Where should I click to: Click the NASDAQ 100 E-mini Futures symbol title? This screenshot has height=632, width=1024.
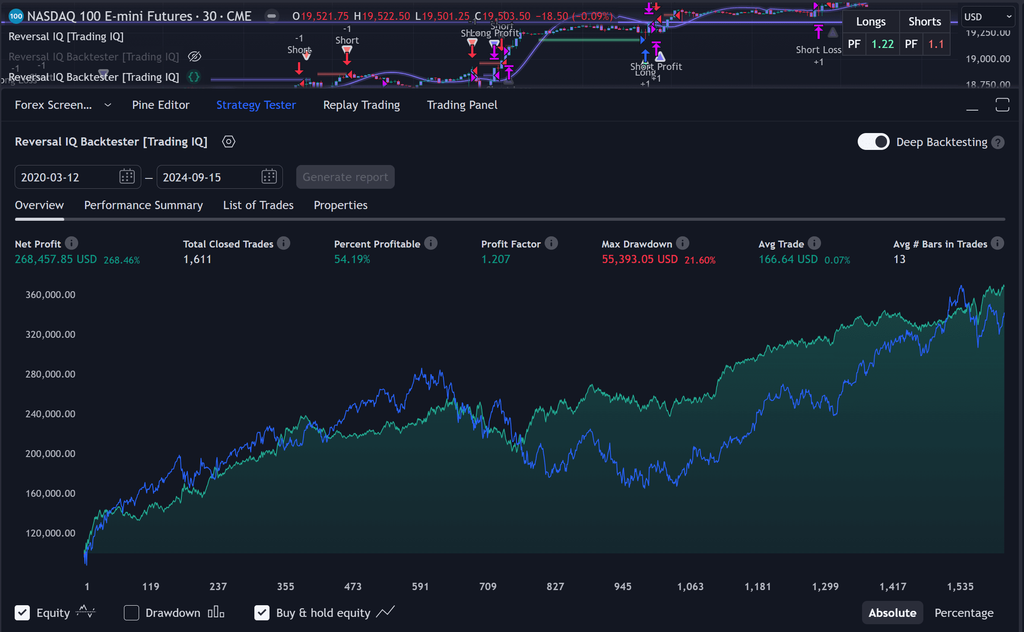click(139, 16)
